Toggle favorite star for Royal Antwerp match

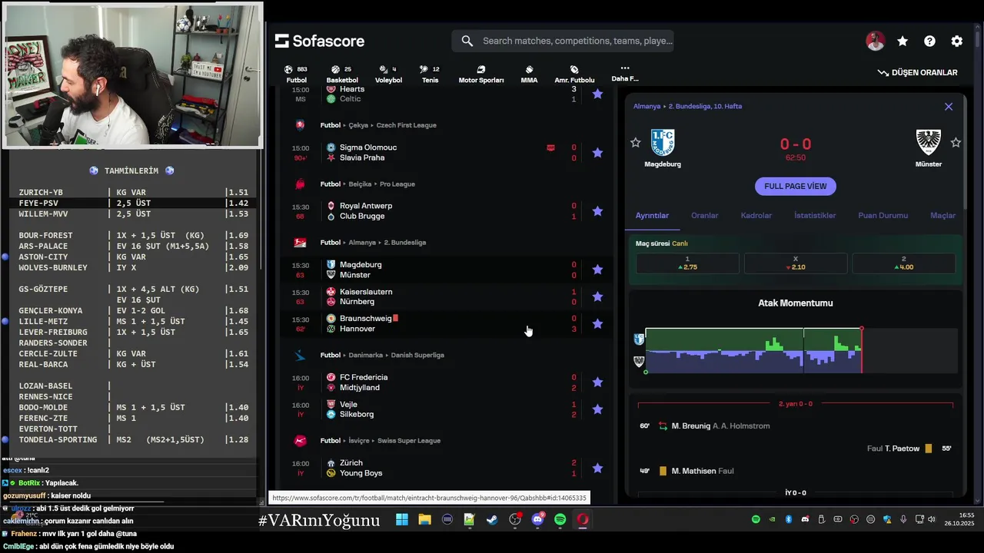pyautogui.click(x=597, y=211)
